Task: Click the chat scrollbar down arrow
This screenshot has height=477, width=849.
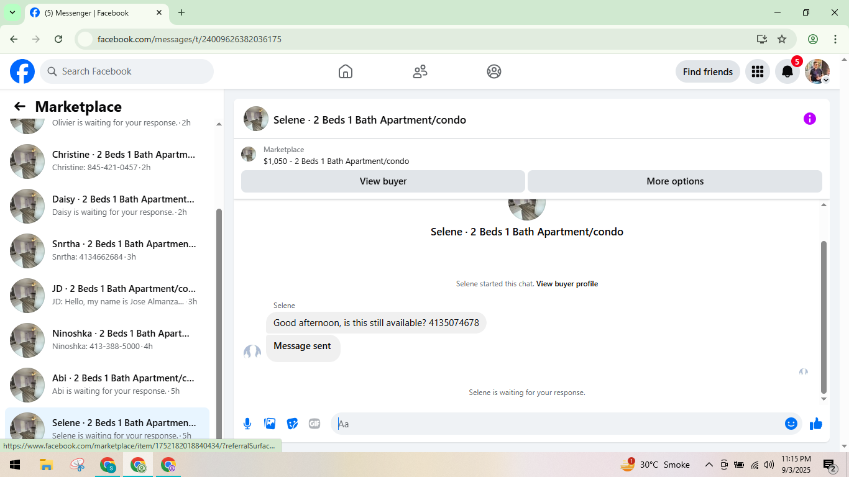Action: point(824,399)
